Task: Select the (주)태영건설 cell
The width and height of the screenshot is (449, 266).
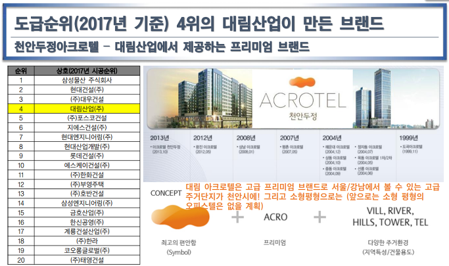Action: coord(87,260)
